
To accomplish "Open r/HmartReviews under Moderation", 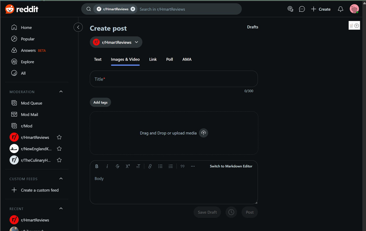I will click(x=35, y=137).
